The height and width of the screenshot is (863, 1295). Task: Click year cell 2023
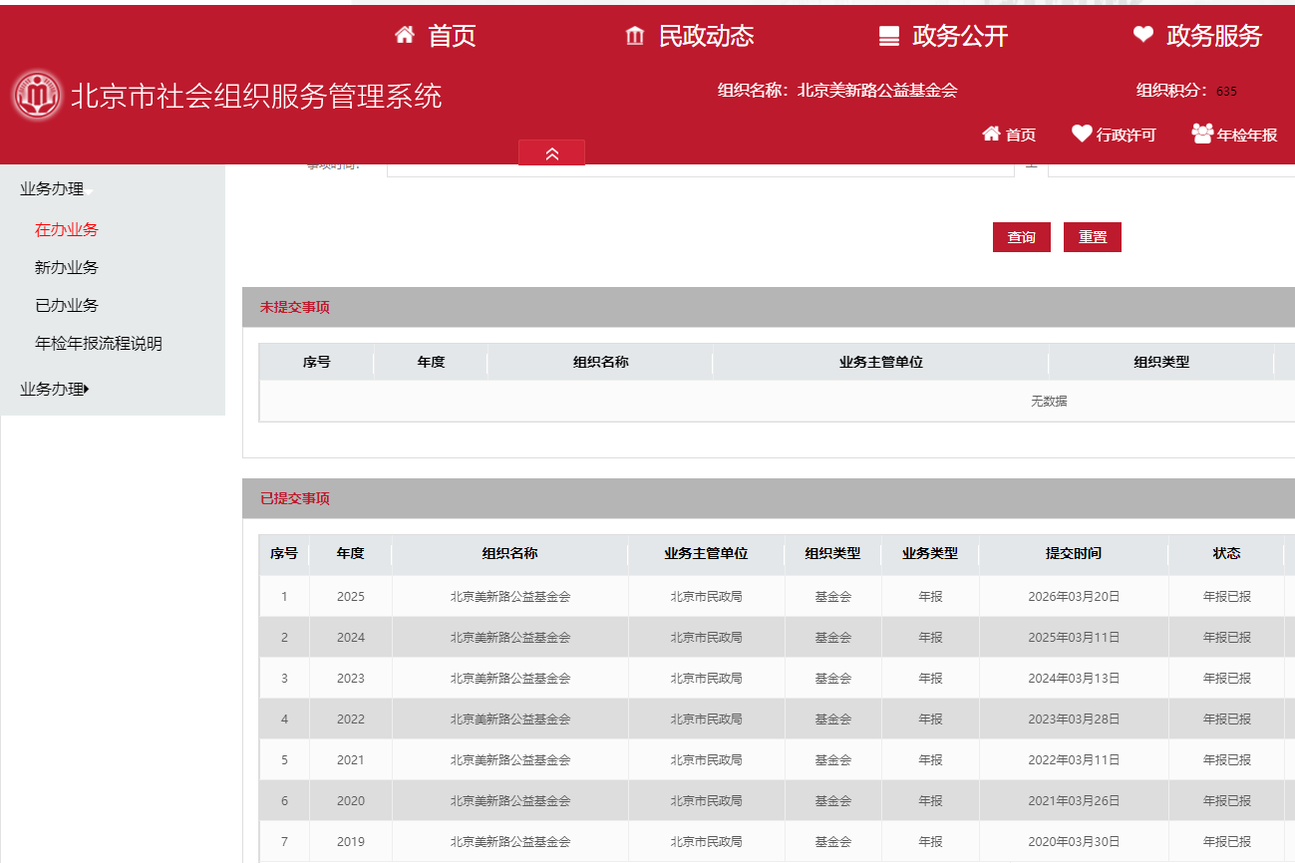[351, 678]
